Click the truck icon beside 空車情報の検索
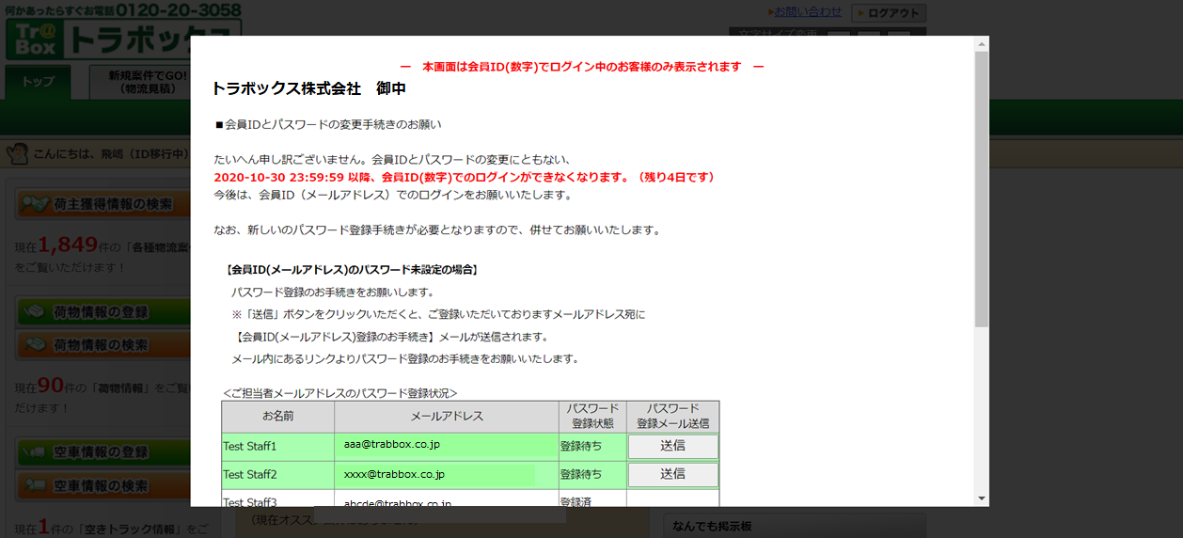1183x538 pixels. (35, 486)
